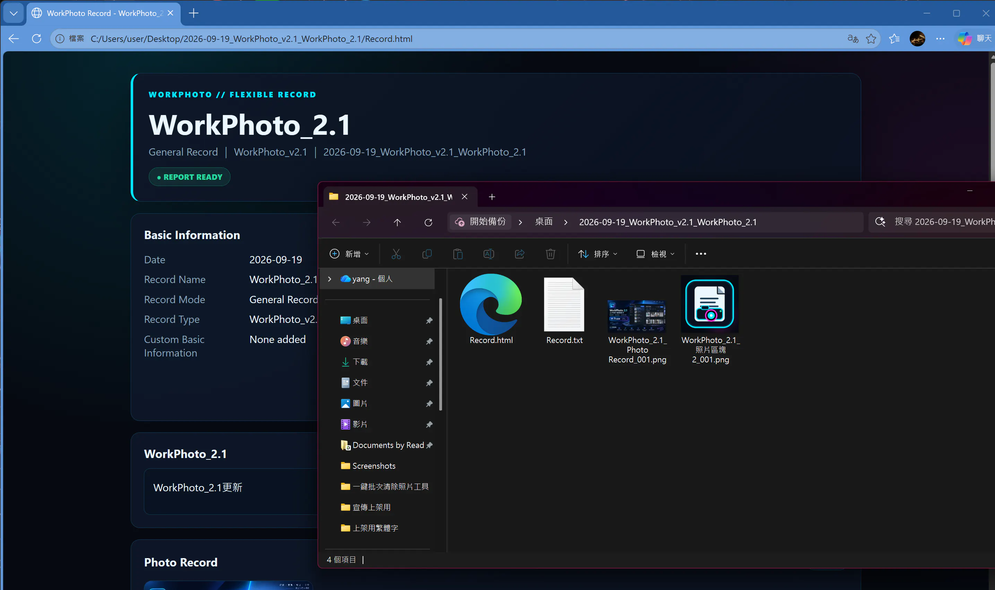Open Documents by Read folder in sidebar

[383, 445]
